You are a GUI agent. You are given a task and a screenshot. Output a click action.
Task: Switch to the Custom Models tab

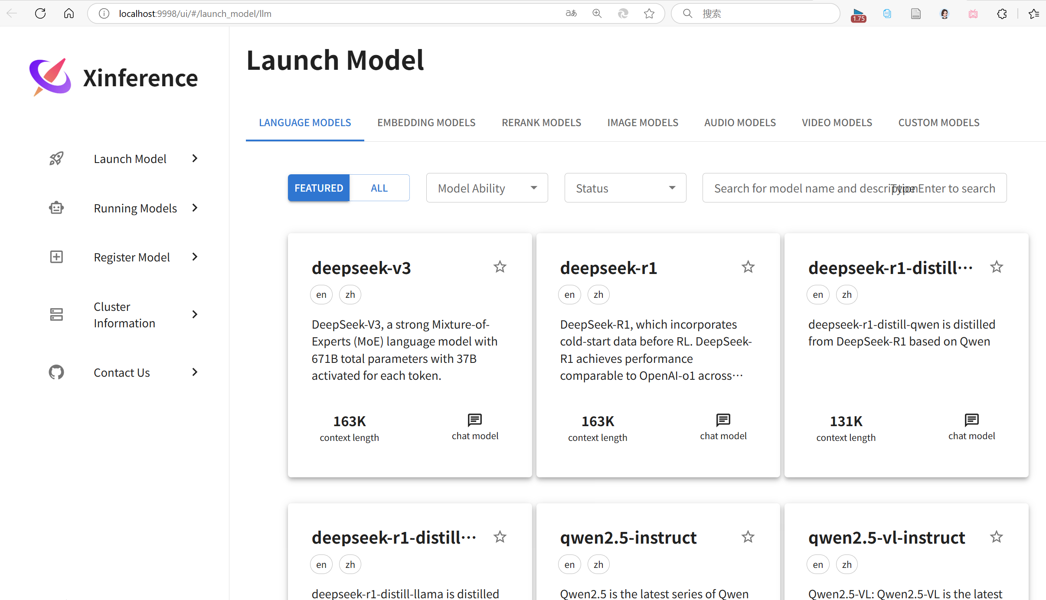pyautogui.click(x=938, y=123)
